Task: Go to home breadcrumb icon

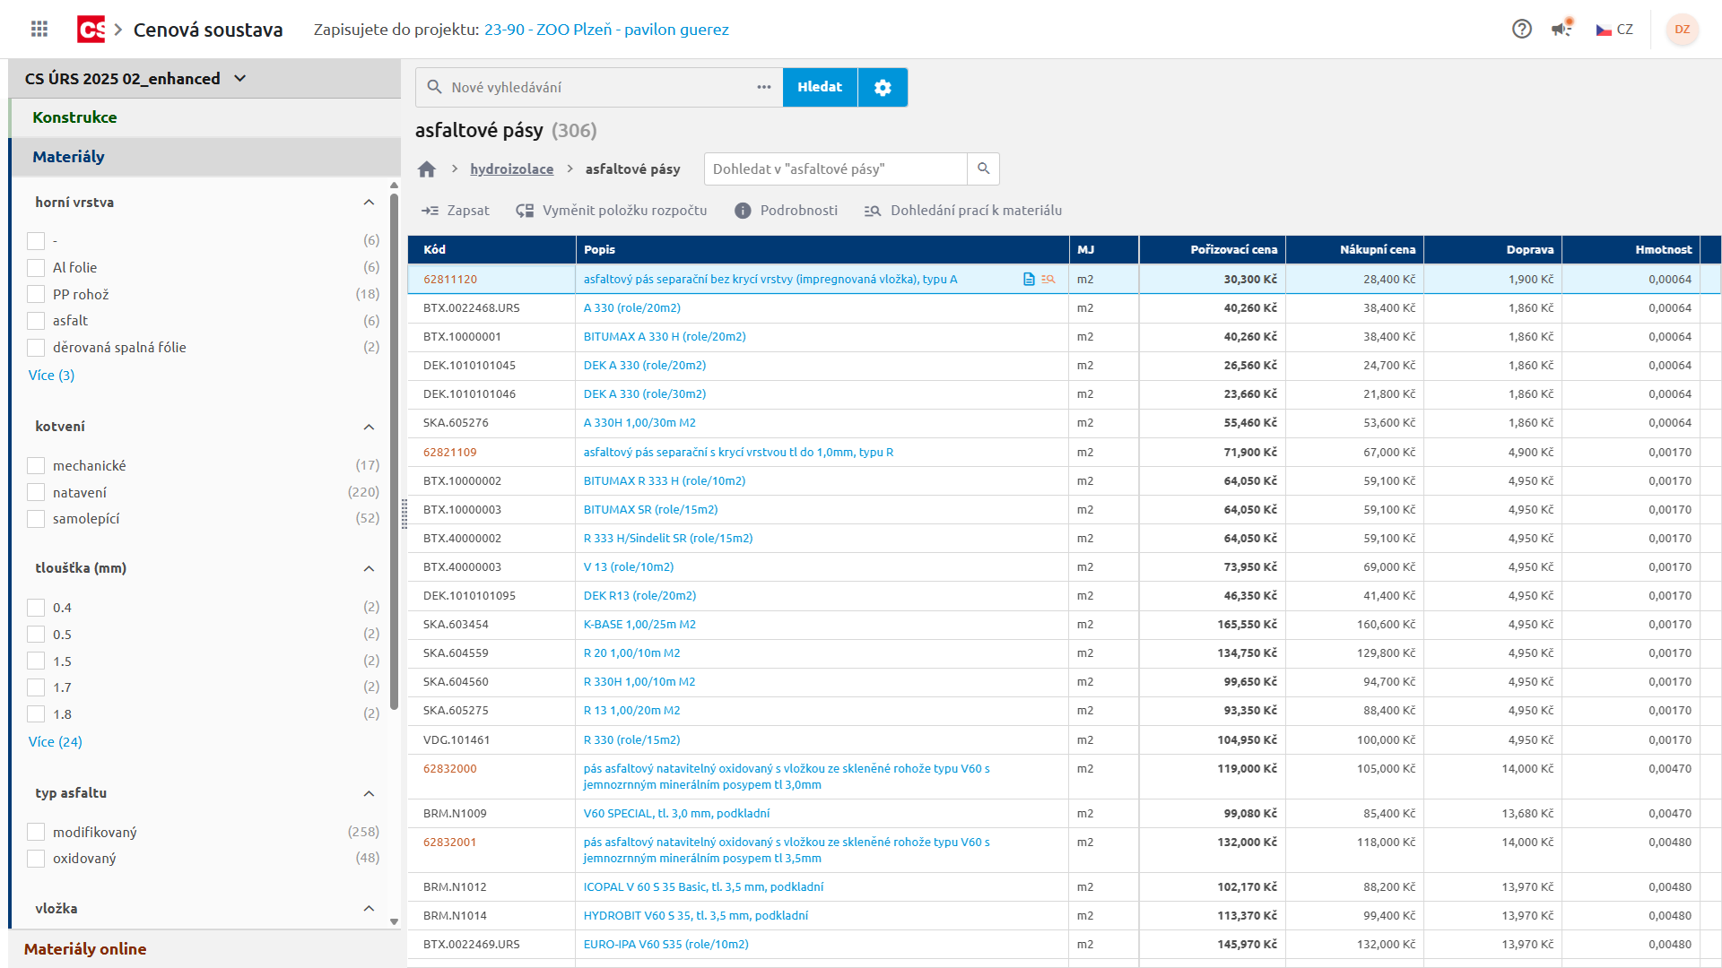Action: (x=427, y=169)
